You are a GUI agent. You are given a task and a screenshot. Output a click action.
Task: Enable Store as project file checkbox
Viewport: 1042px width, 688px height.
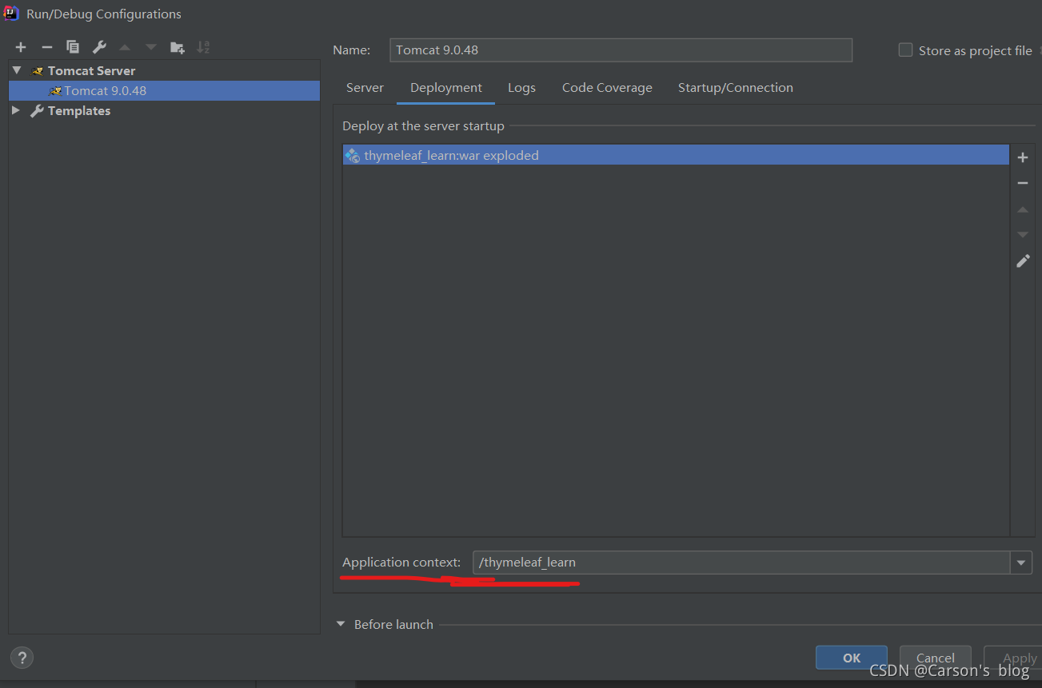[905, 50]
